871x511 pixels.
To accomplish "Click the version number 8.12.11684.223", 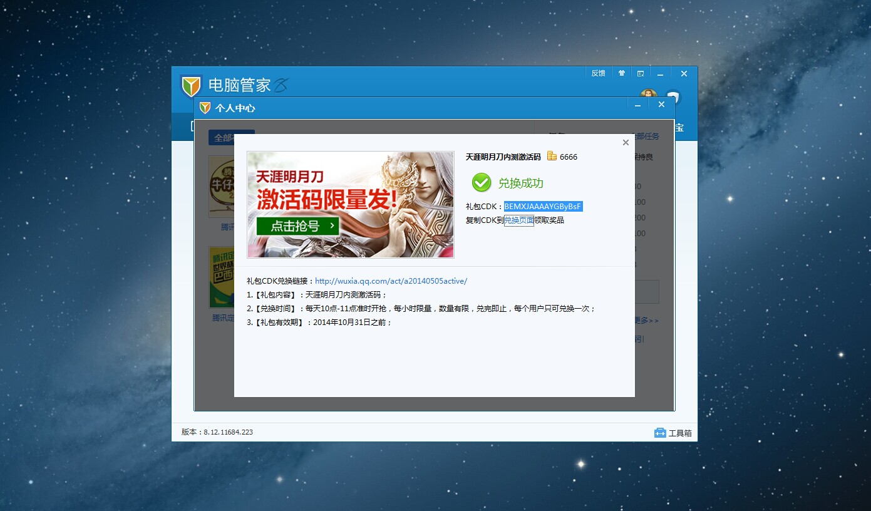I will 228,432.
